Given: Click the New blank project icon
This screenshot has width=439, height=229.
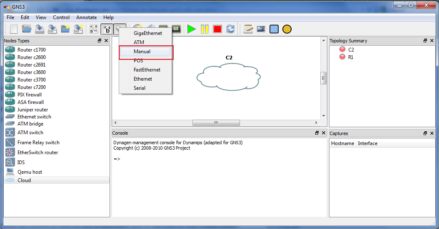Looking at the screenshot, I should pos(14,29).
